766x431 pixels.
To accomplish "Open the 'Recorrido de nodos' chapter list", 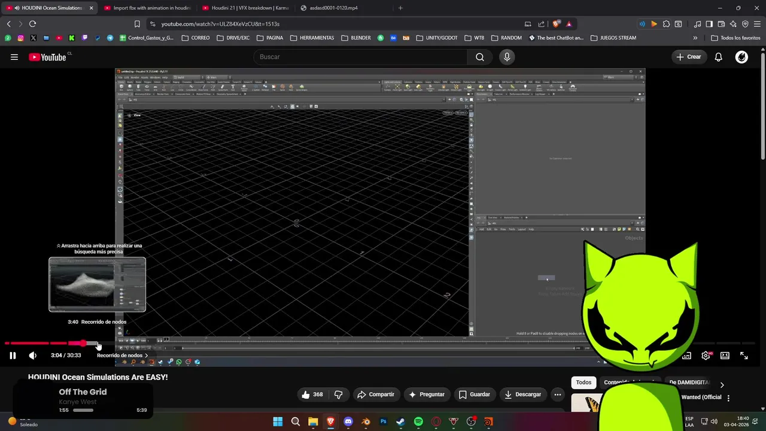I will click(122, 356).
